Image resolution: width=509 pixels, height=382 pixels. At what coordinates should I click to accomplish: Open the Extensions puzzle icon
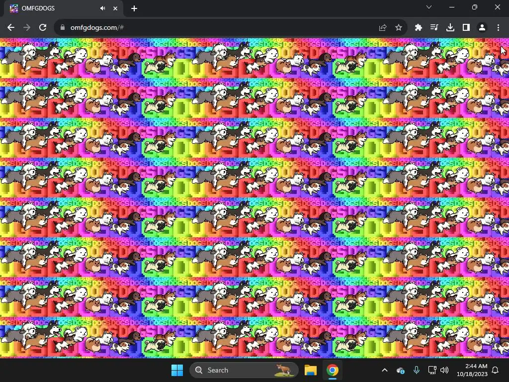point(419,28)
